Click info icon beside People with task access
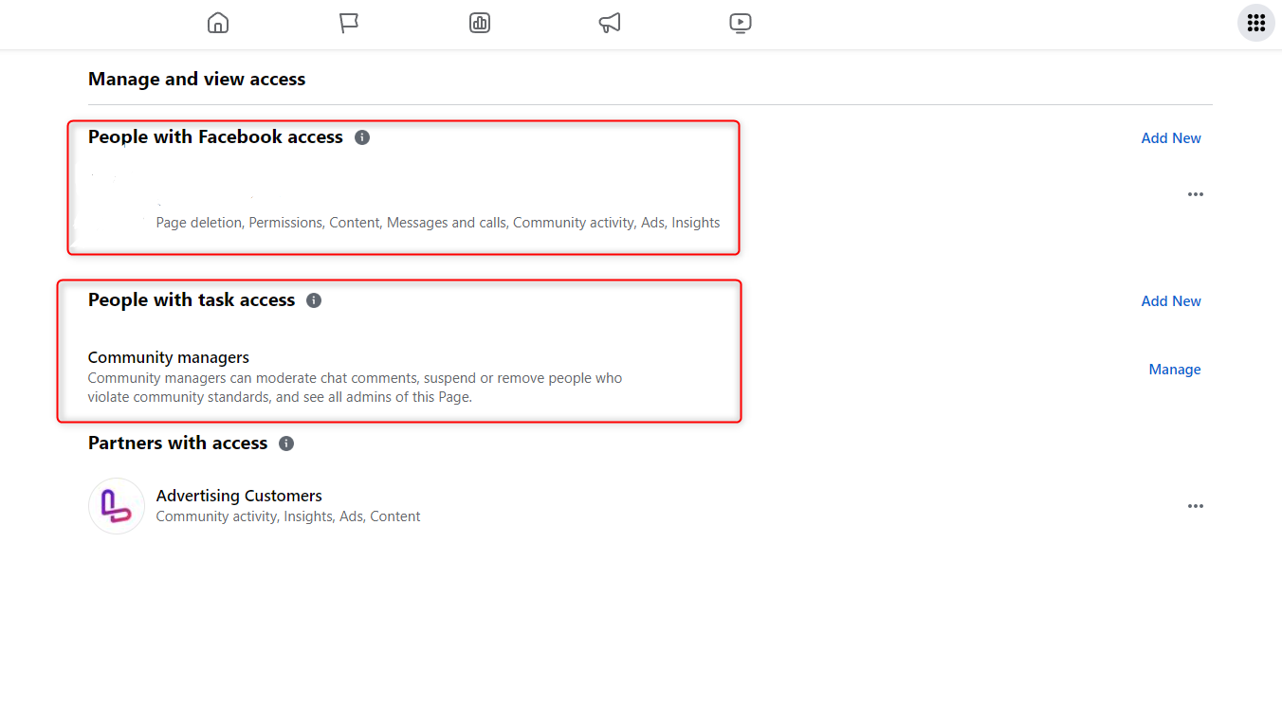 (x=314, y=300)
